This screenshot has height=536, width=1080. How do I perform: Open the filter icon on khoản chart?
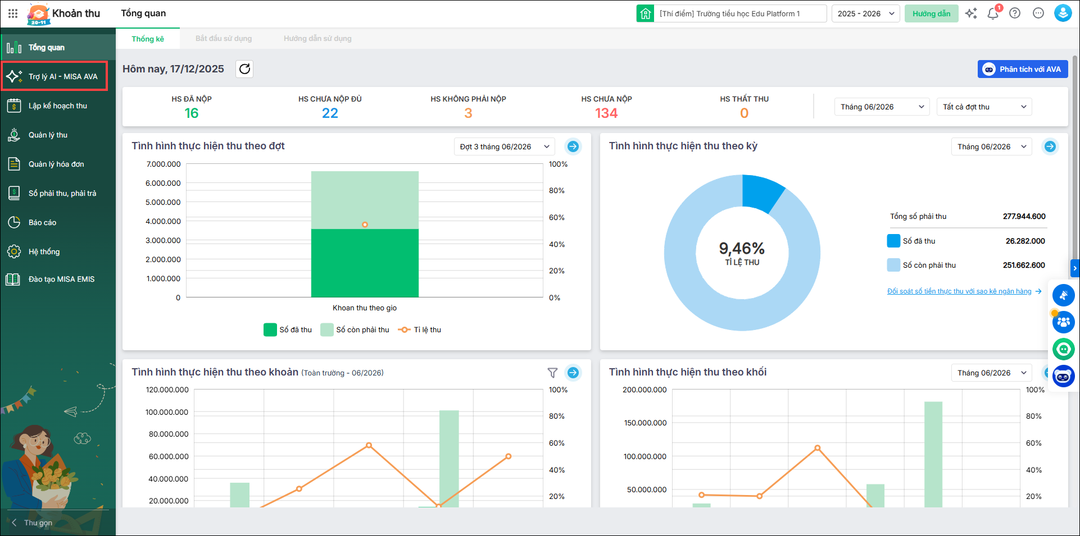pyautogui.click(x=552, y=373)
